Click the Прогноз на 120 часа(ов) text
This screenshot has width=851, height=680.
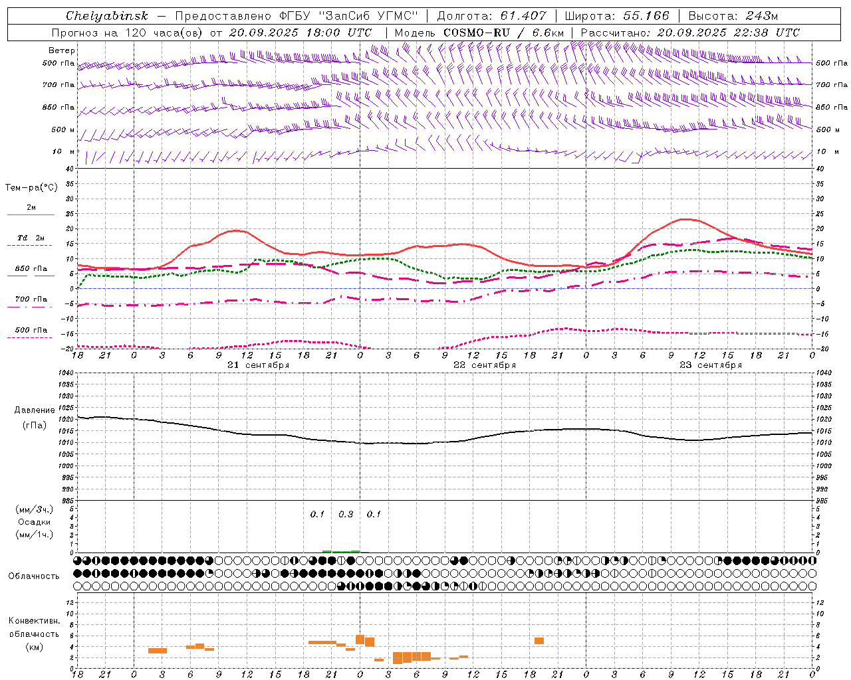128,33
